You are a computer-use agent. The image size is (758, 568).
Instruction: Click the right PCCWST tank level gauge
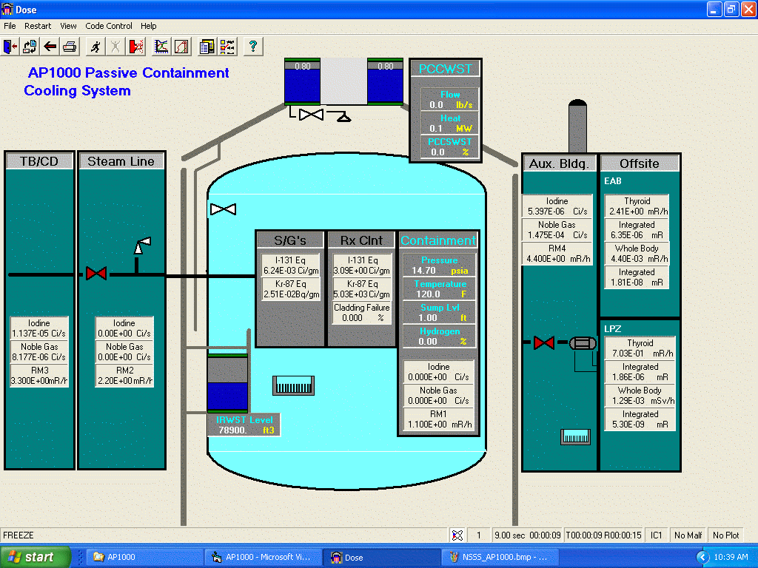point(385,81)
